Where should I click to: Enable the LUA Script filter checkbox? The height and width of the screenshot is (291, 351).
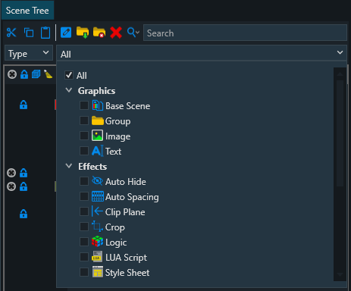tap(84, 257)
